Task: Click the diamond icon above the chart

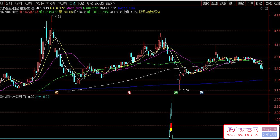Action: (262, 8)
